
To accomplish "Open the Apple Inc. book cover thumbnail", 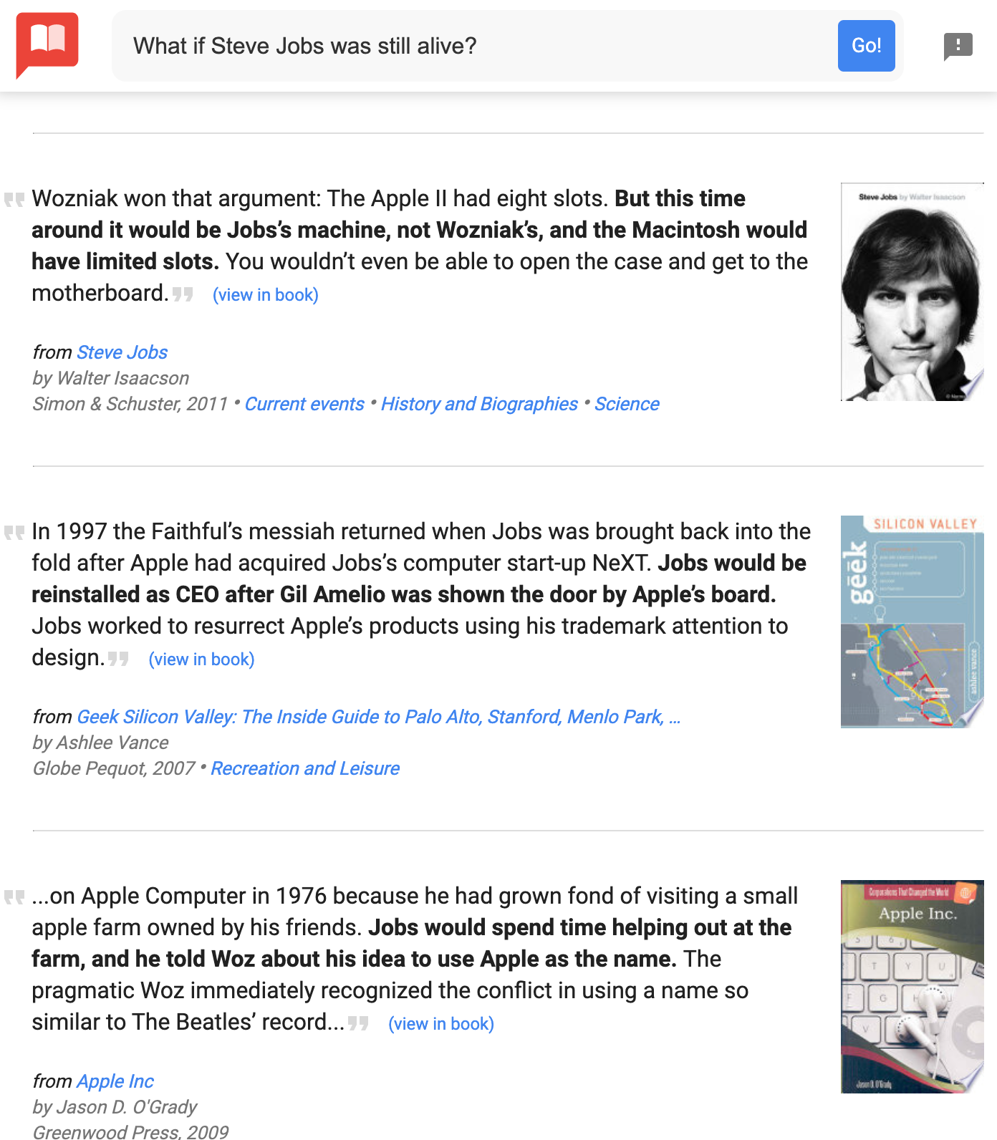I will click(x=912, y=986).
